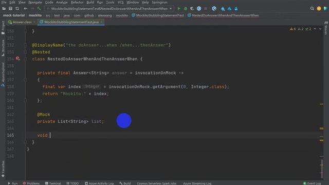Click the green Build hammer icon
Viewport: 329px width, 185px height.
[39, 9]
